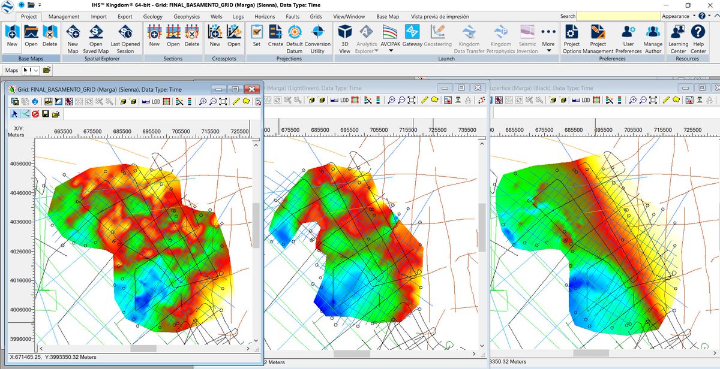Viewport: 720px width, 369px height.
Task: Click zoom-to-fit on the FINAL_BASAMENTO_GRID map toolbar
Action: pyautogui.click(x=223, y=101)
